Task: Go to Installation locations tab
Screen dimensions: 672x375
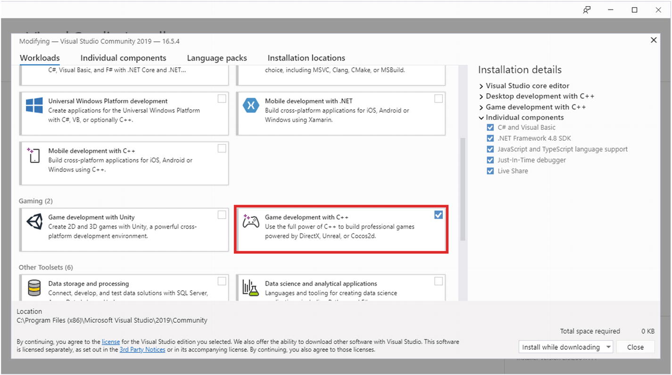Action: tap(306, 58)
